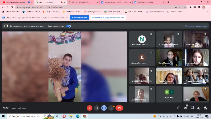Viewport: 211px width, 119px height.
Task: Click the Chrome taskbar icon
Action: tap(85, 116)
